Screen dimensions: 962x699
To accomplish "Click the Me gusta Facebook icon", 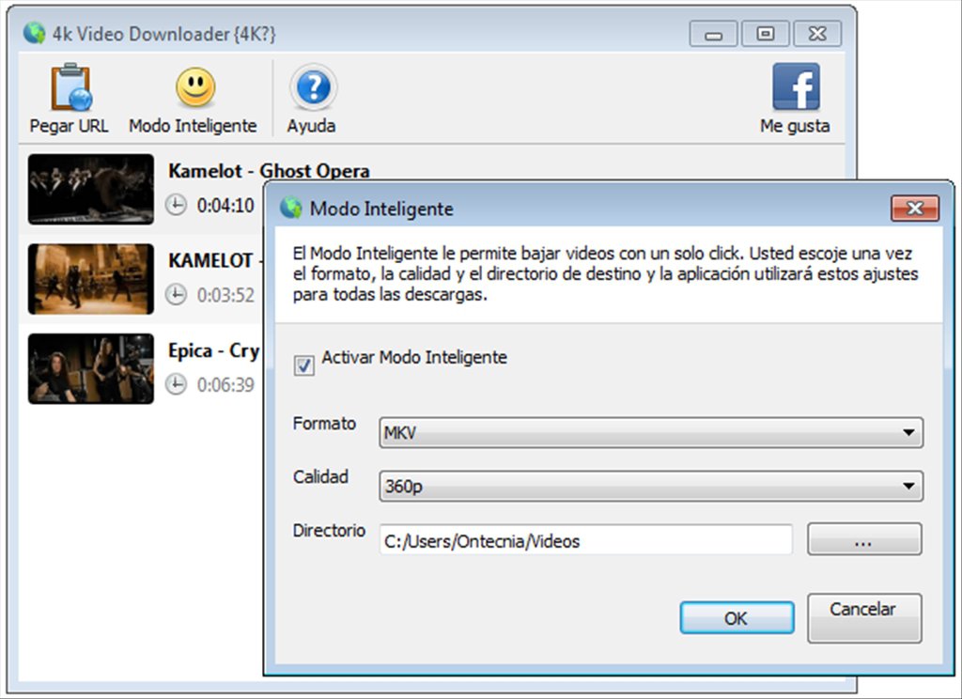I will [x=796, y=86].
